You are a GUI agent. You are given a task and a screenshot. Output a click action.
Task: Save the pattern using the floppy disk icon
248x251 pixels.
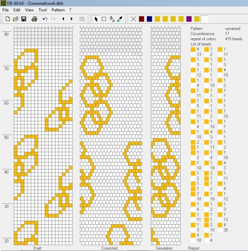pos(24,19)
